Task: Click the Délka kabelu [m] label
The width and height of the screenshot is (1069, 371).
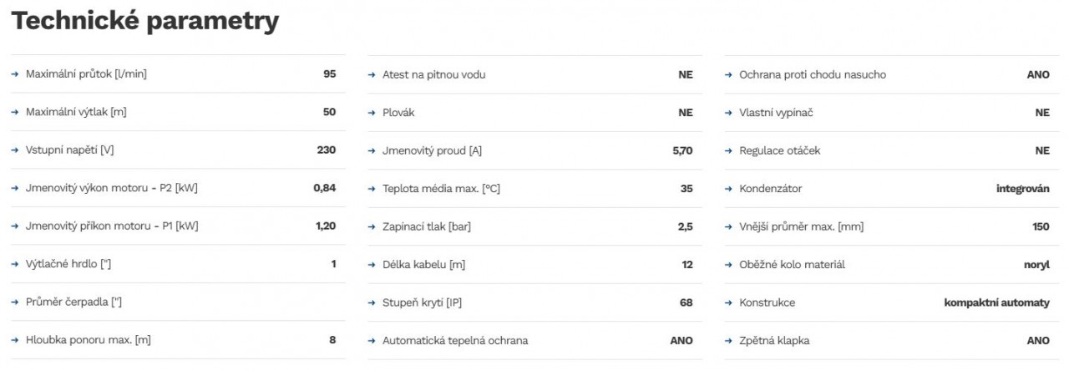Action: [423, 265]
